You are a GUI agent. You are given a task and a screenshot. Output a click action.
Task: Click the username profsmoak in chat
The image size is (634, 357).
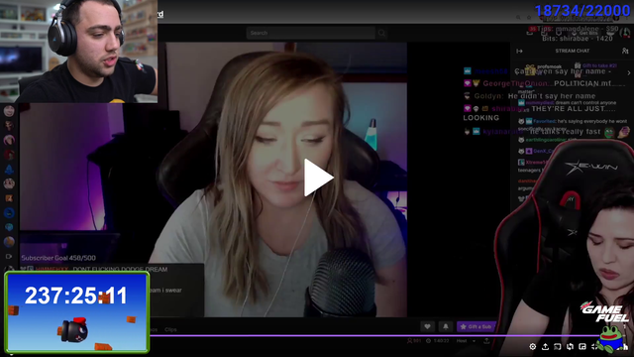click(x=549, y=66)
